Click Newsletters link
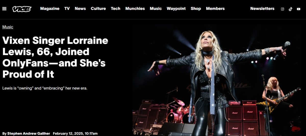Viewport: 306px width, 136px height. tap(262, 9)
